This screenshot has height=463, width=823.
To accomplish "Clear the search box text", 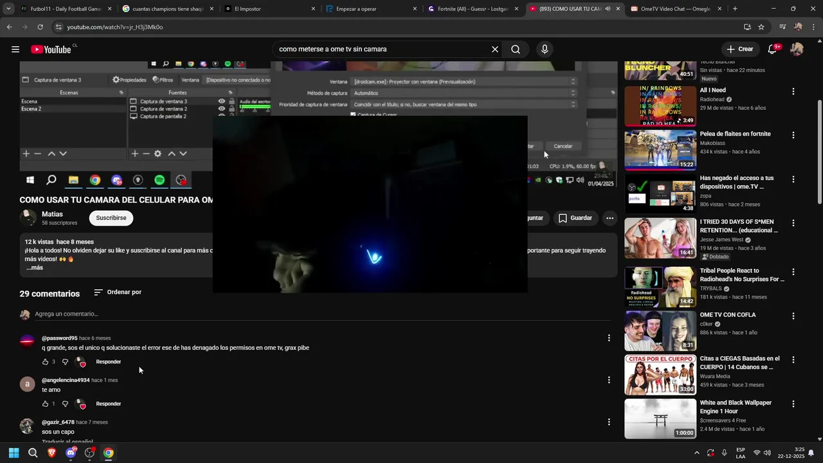I will point(494,50).
